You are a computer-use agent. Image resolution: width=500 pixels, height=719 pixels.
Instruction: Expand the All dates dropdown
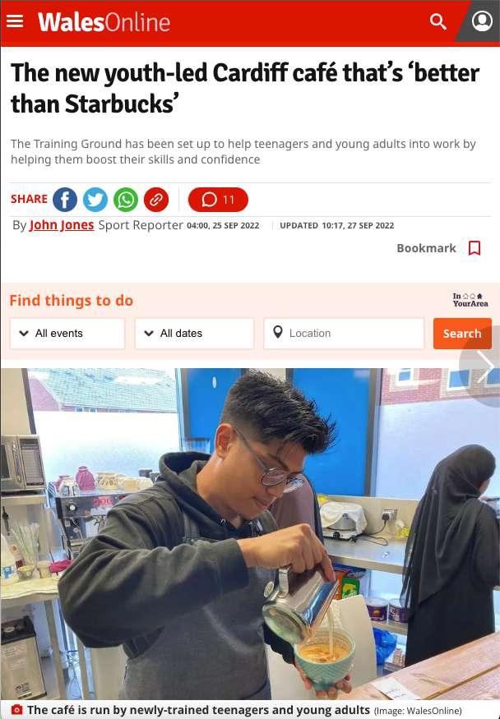coord(194,334)
